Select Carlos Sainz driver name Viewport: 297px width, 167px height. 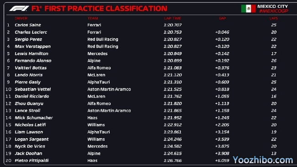[28, 25]
